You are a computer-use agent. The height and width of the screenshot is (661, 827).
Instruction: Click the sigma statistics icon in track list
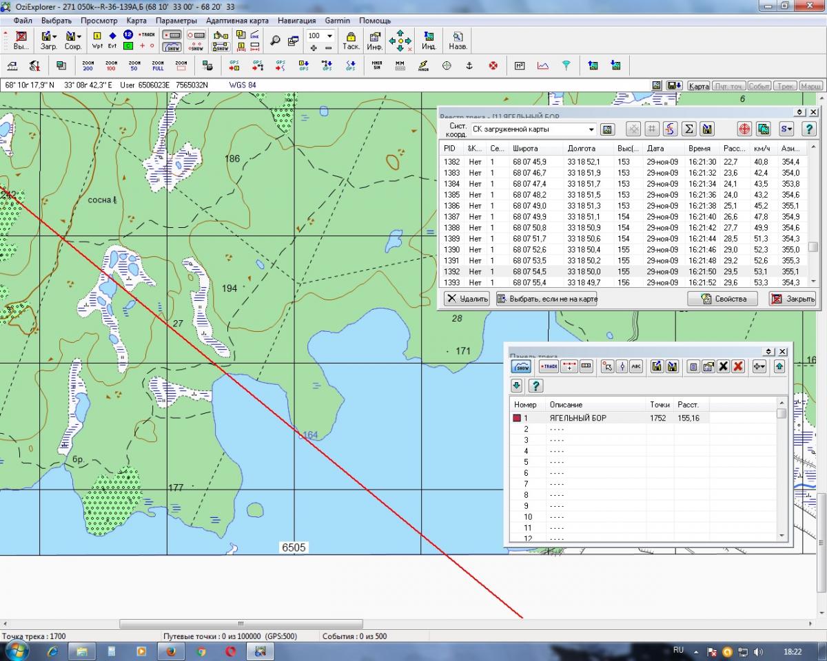[688, 129]
